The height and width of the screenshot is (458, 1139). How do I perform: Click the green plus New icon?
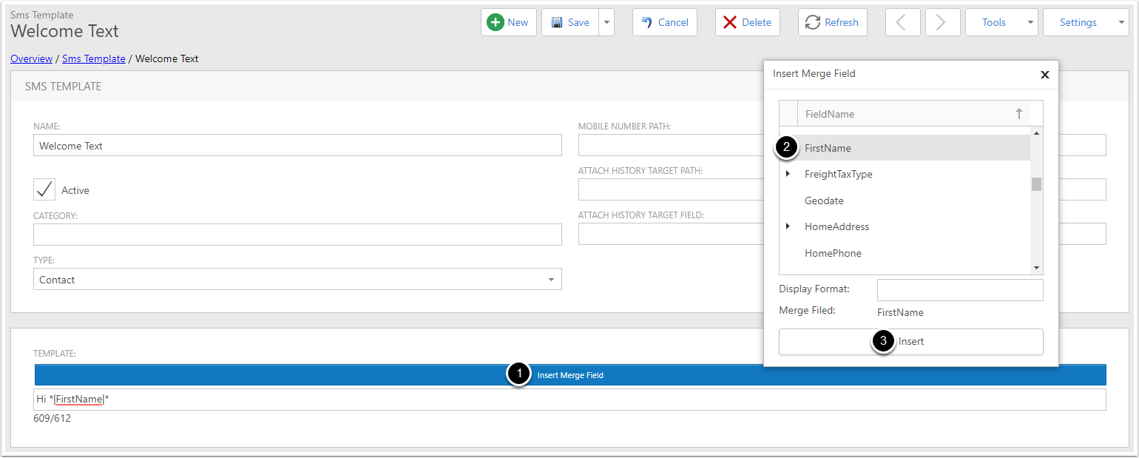coord(496,22)
